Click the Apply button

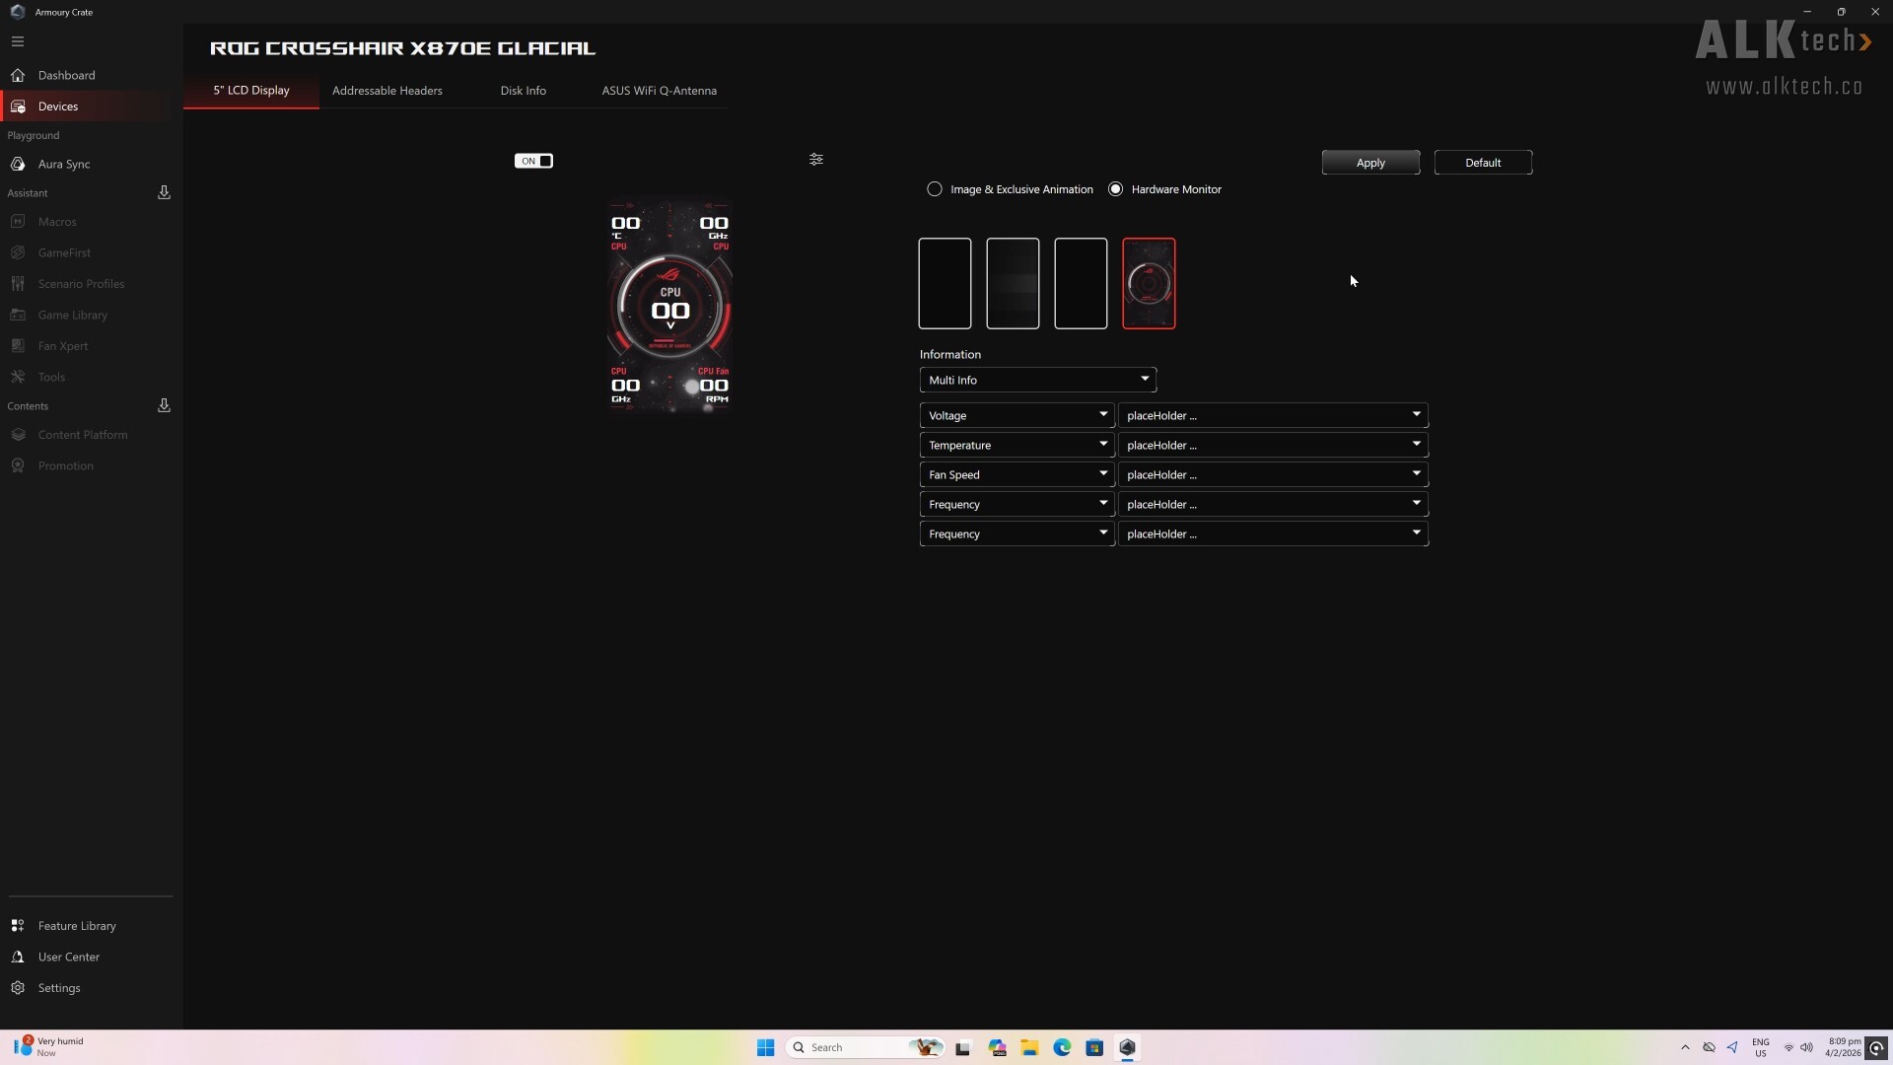coord(1371,162)
